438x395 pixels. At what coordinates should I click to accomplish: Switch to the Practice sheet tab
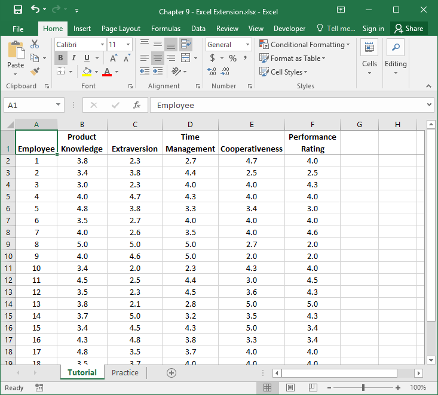(x=125, y=373)
